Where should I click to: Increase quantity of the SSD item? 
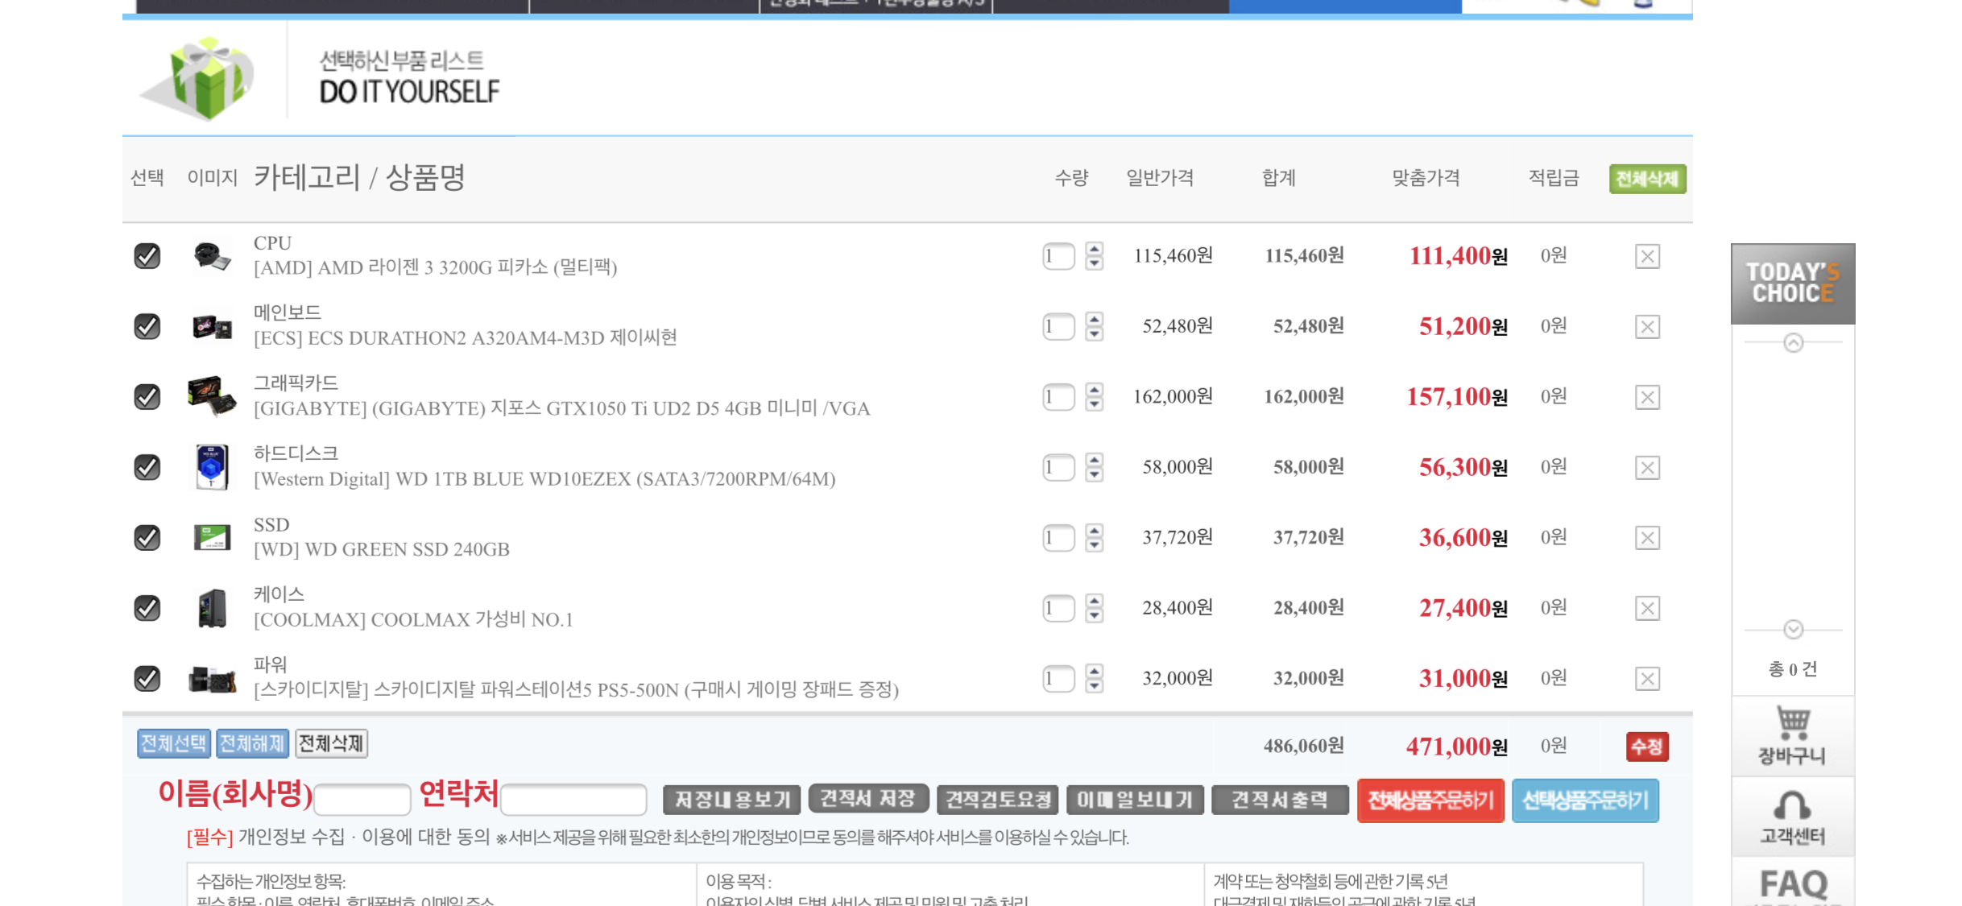click(x=1094, y=531)
